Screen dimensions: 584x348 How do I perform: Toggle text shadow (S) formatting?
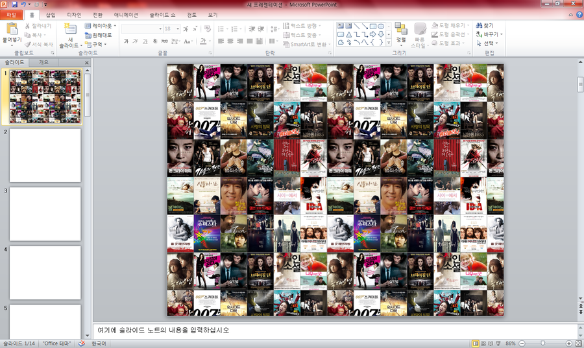tap(154, 41)
